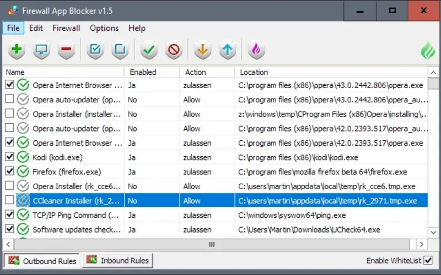Sort list by the Action column header
This screenshot has height=275, width=441.
(207, 72)
